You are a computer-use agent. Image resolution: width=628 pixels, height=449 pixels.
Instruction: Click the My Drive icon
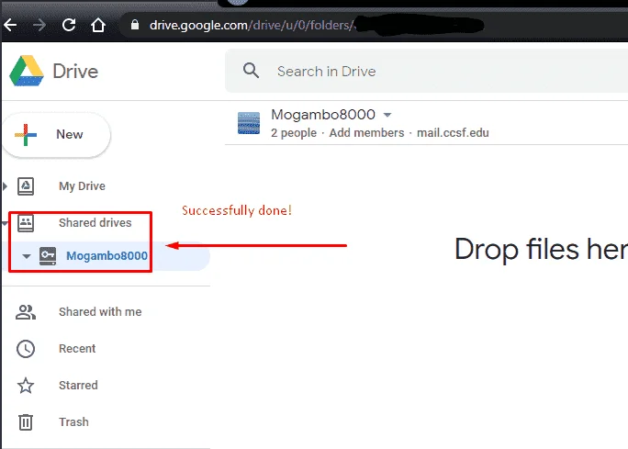pyautogui.click(x=26, y=186)
